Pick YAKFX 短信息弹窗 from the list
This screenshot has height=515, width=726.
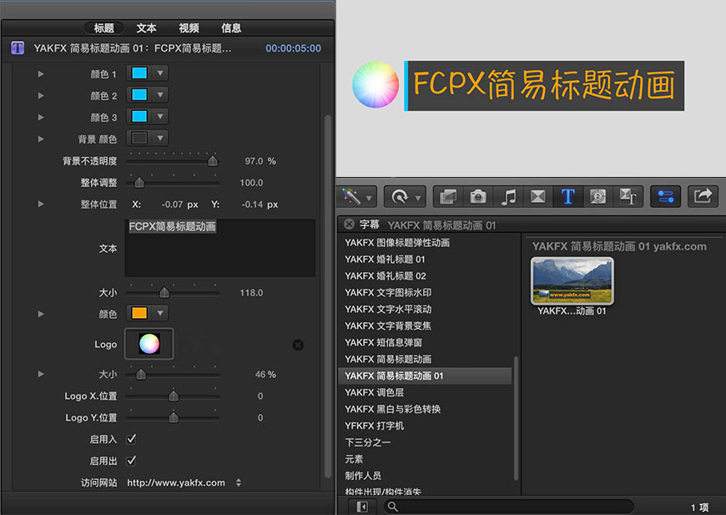(383, 343)
